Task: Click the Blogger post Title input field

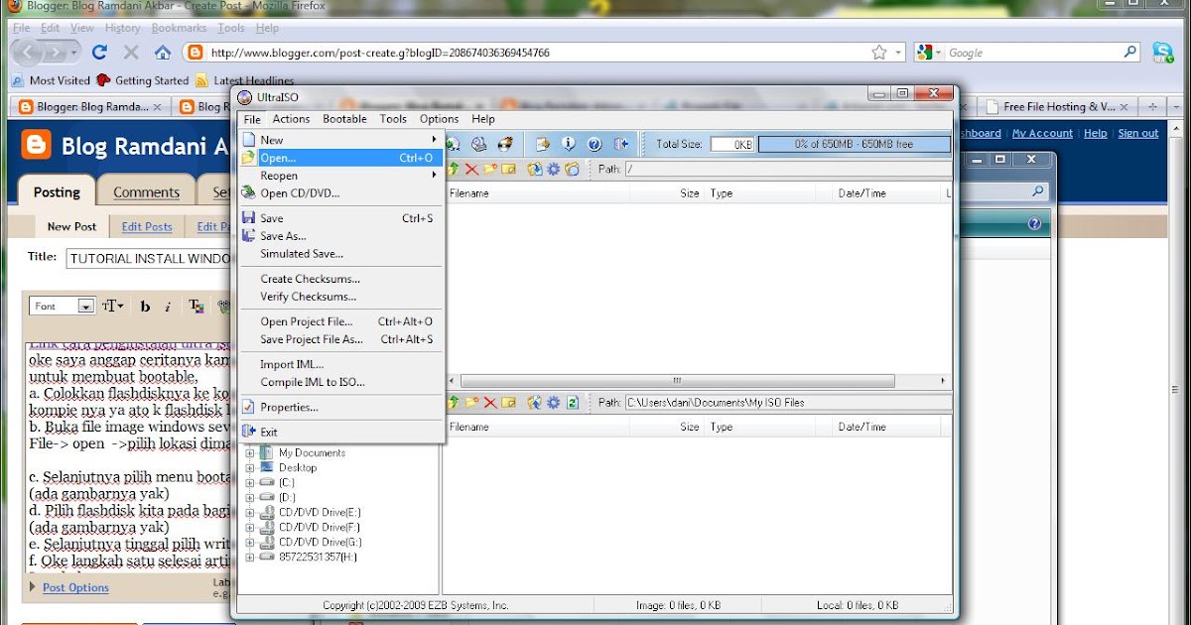Action: (149, 258)
